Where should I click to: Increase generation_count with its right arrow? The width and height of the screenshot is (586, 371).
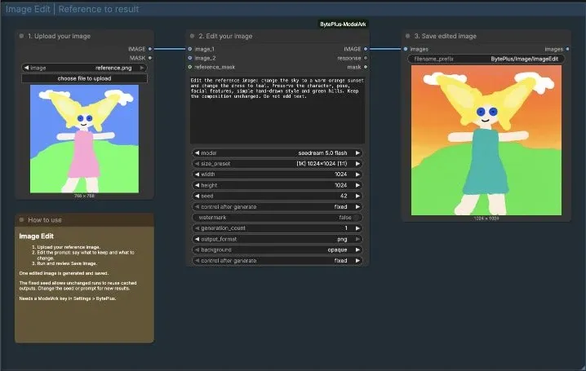coord(357,228)
